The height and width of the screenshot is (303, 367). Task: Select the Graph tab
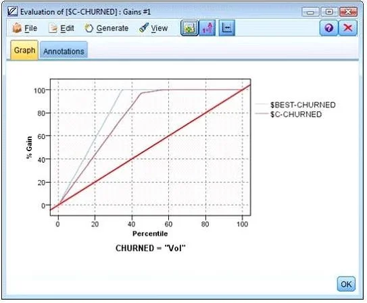pos(24,50)
